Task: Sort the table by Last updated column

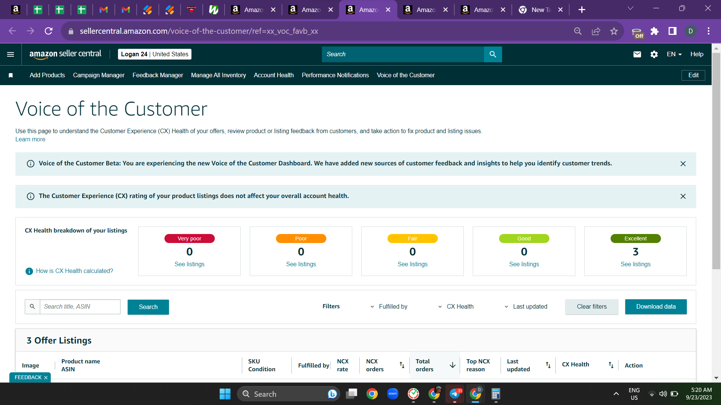Action: point(548,365)
